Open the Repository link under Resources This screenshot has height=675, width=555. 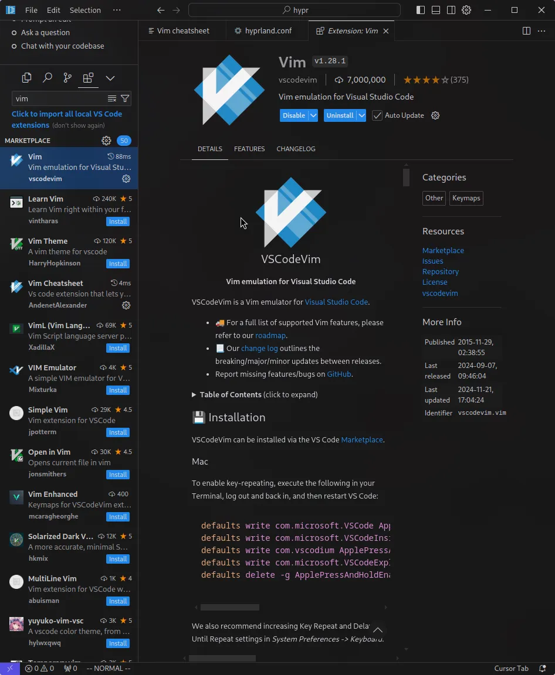(440, 272)
